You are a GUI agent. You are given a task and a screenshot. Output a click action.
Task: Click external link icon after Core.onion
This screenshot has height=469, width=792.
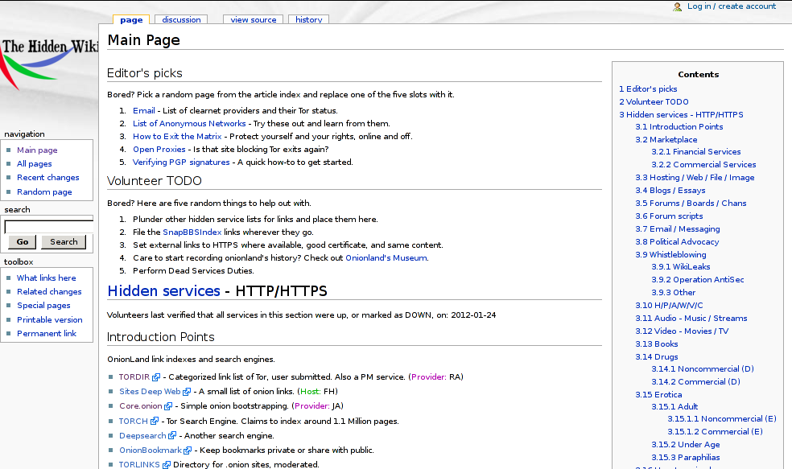coord(168,407)
